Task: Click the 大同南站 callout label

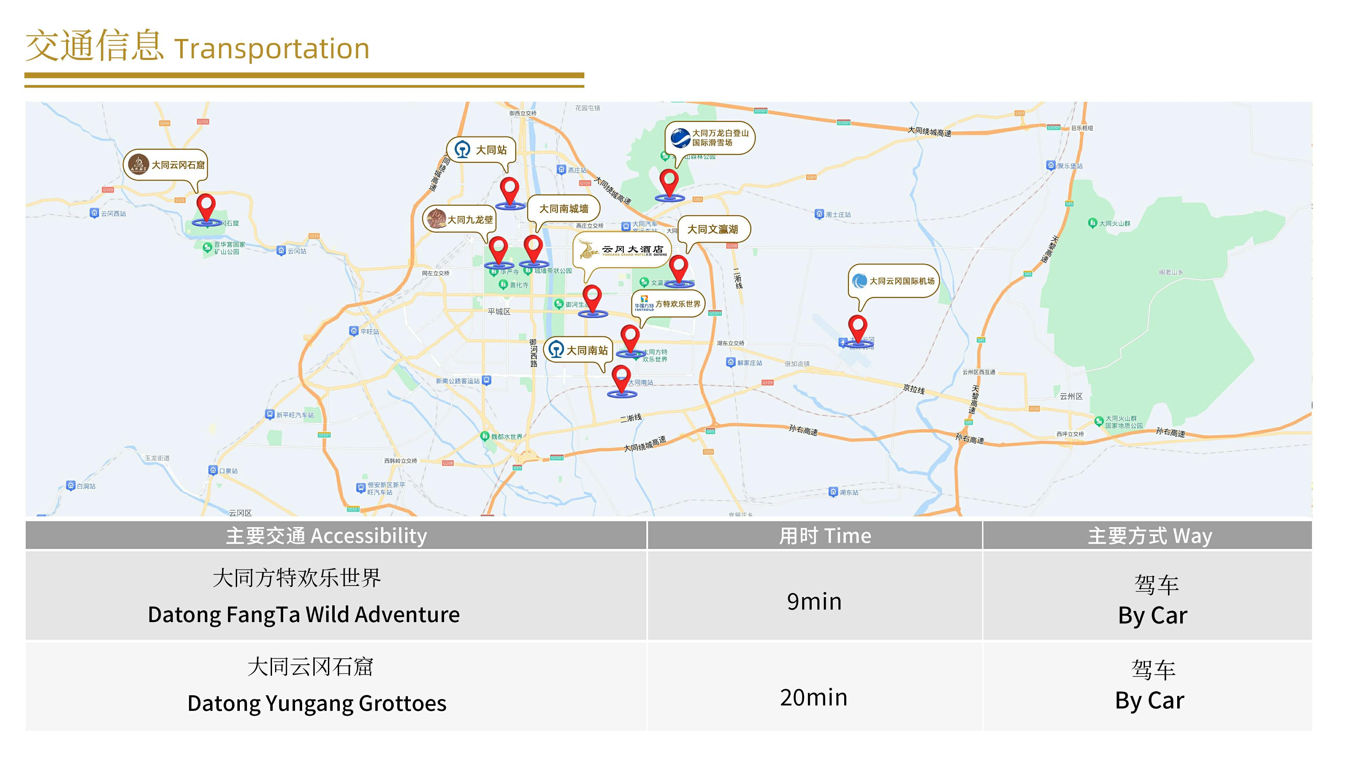Action: (578, 350)
